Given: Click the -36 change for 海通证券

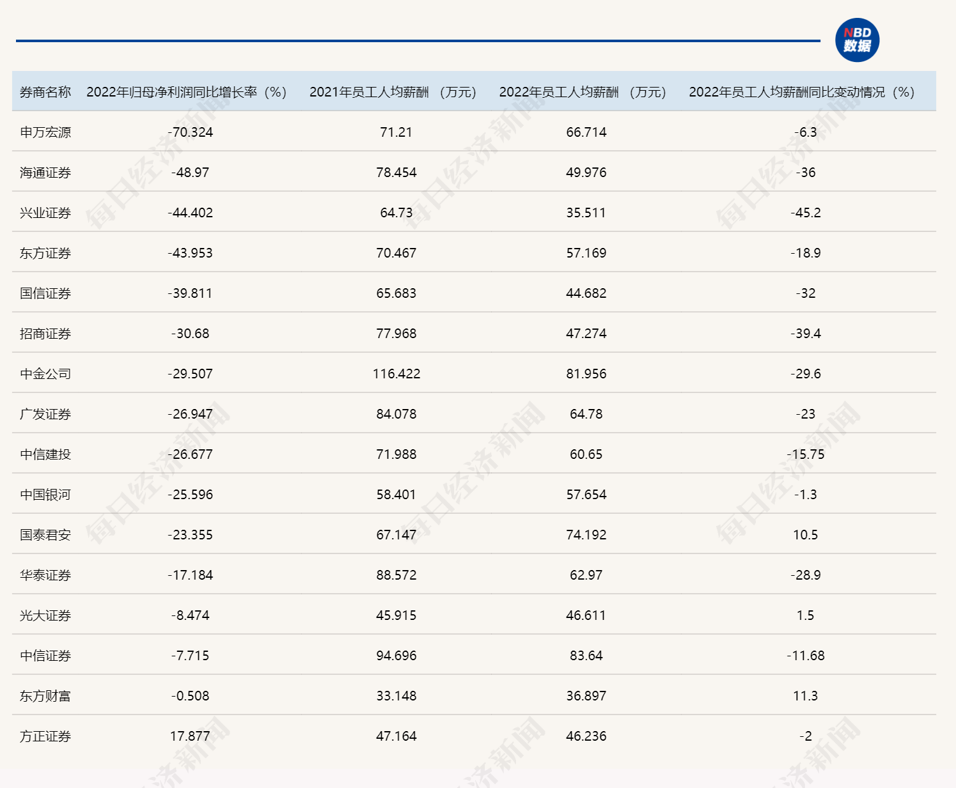Looking at the screenshot, I should [806, 173].
